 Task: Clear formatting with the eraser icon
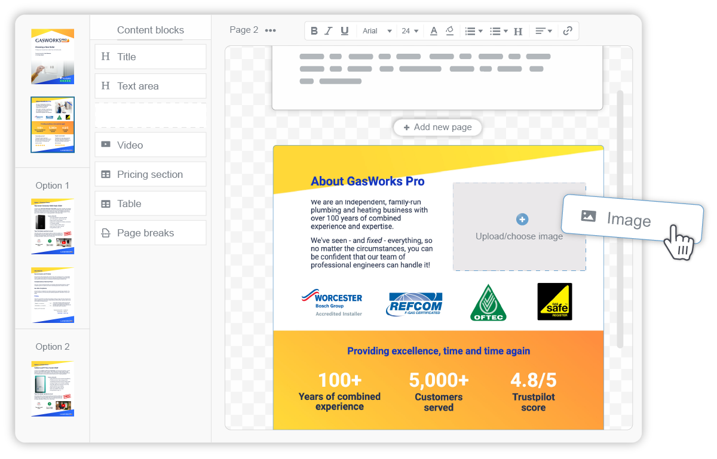(449, 30)
